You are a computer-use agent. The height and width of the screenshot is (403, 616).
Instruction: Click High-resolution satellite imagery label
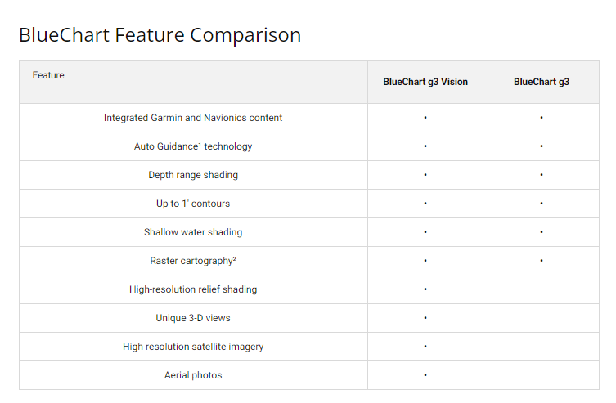coord(193,347)
